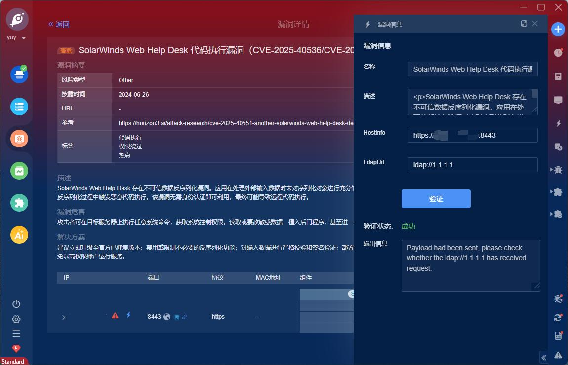The height and width of the screenshot is (365, 568).
Task: Click the orange vulnerability bug sidebar icon
Action: point(19,139)
